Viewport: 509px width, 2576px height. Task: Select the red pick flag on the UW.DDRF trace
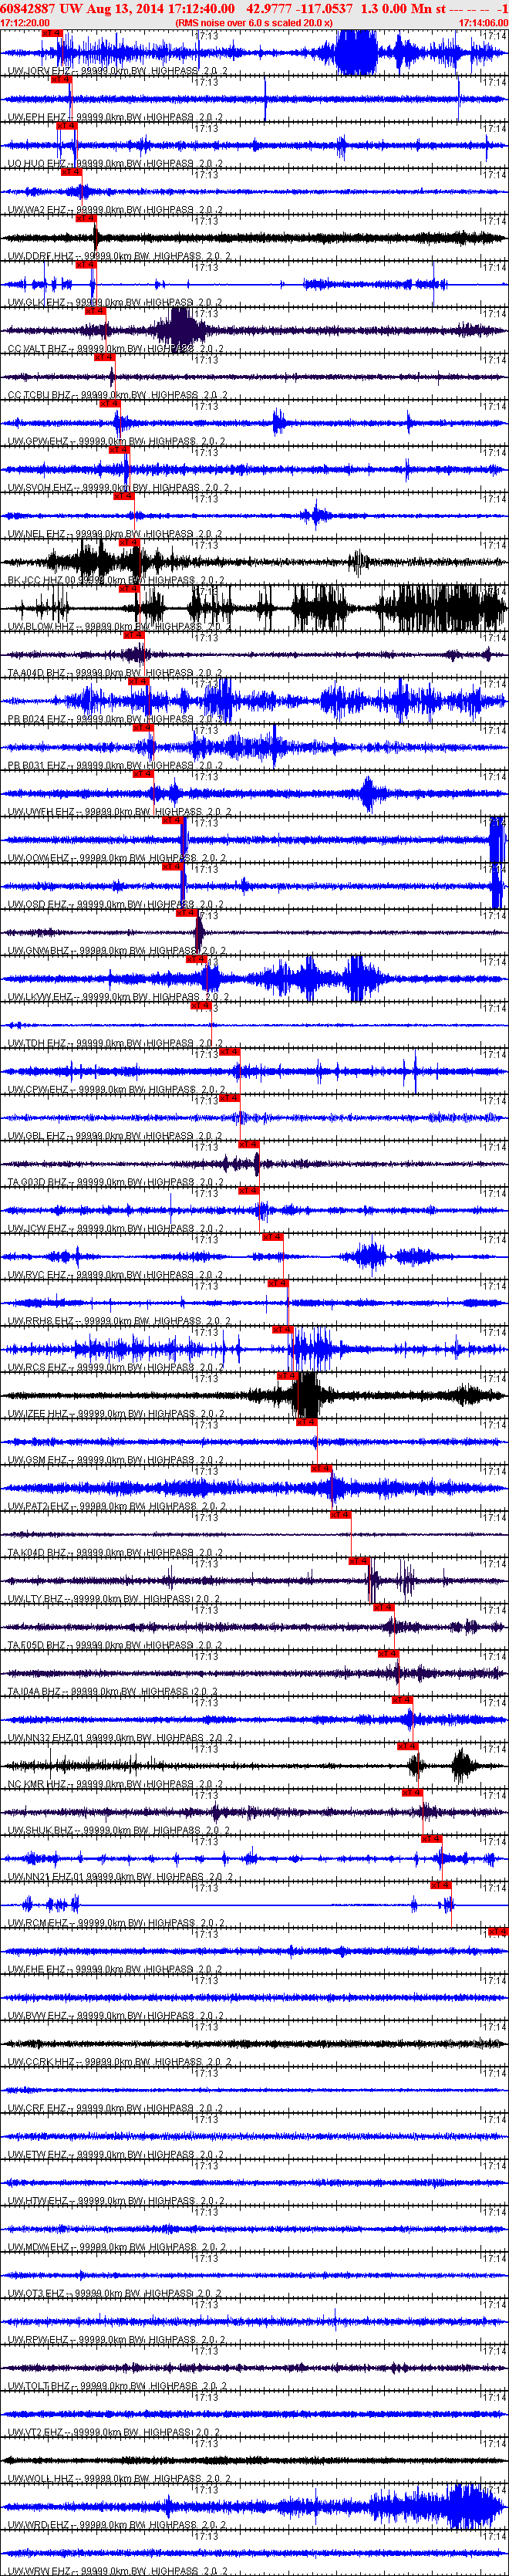tap(87, 218)
